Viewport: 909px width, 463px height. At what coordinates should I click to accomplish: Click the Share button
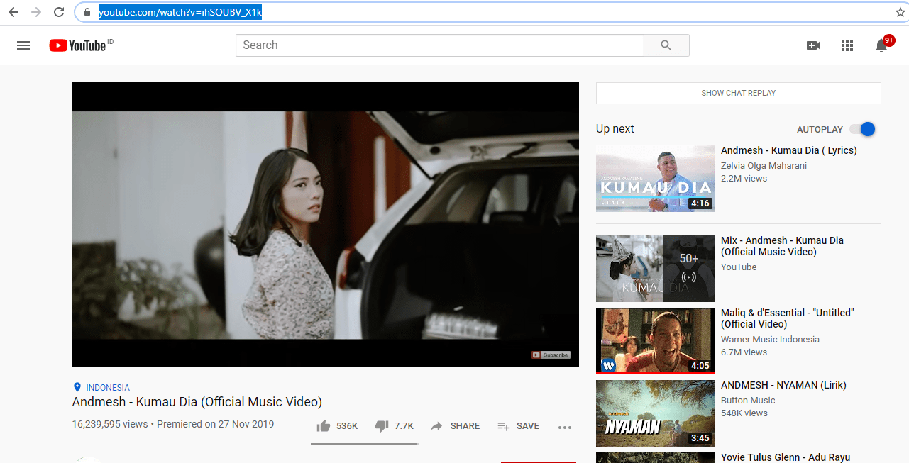(x=456, y=426)
